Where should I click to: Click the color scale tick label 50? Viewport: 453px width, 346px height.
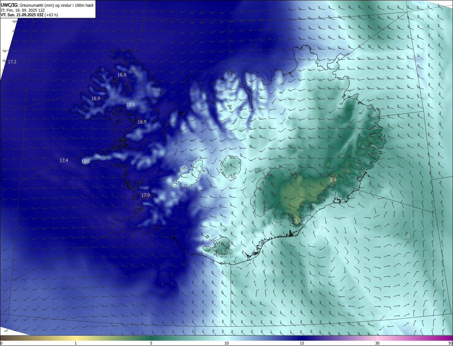click(x=450, y=343)
